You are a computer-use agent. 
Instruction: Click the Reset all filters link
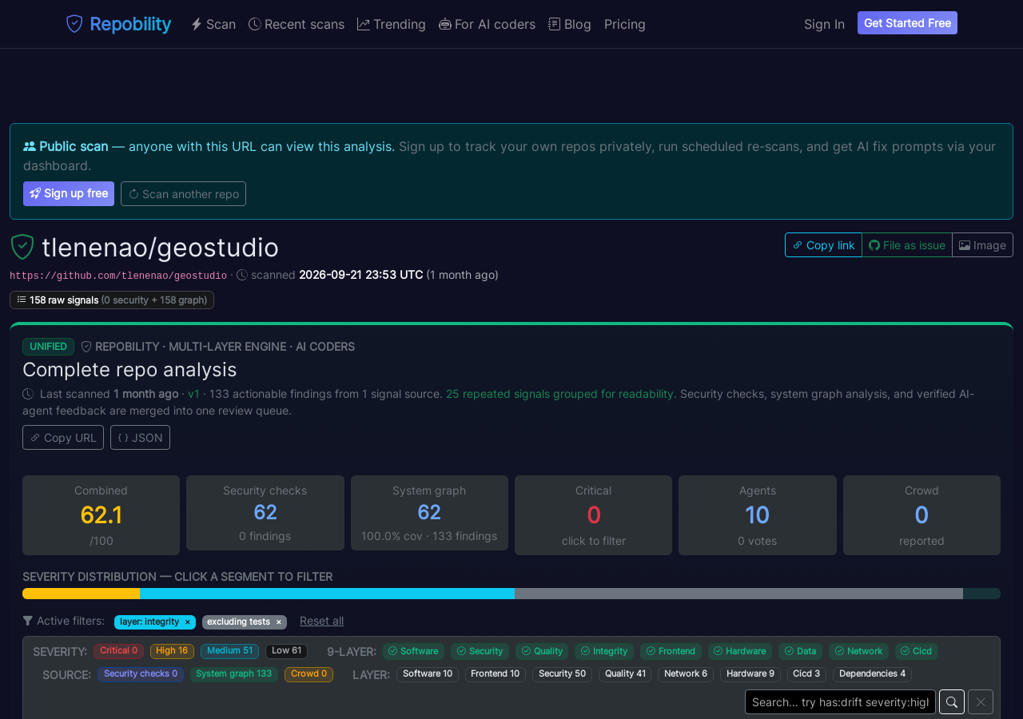point(321,622)
